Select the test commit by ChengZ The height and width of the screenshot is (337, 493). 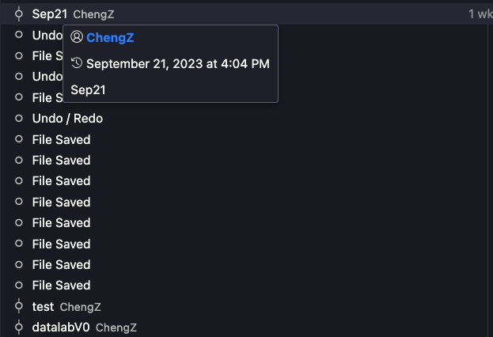point(247,306)
